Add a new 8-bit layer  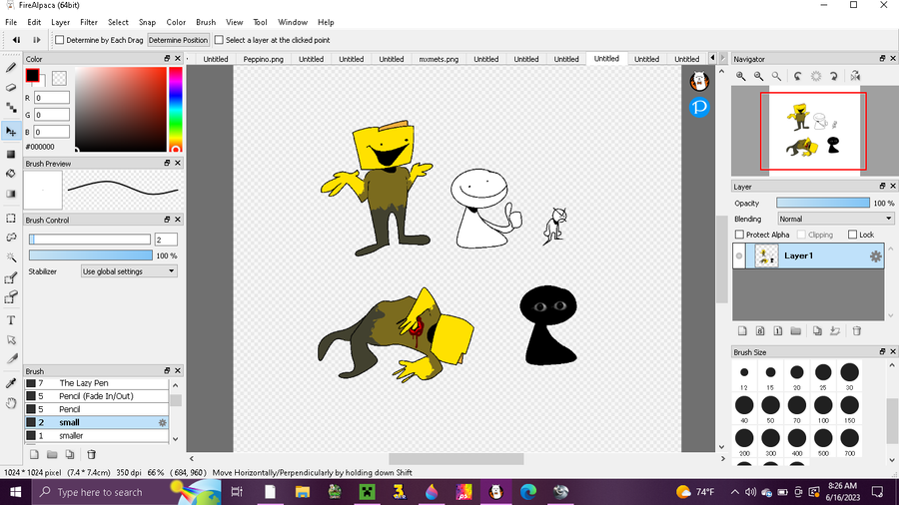(760, 331)
